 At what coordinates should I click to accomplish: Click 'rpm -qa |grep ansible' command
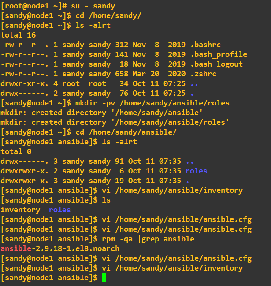(148, 239)
